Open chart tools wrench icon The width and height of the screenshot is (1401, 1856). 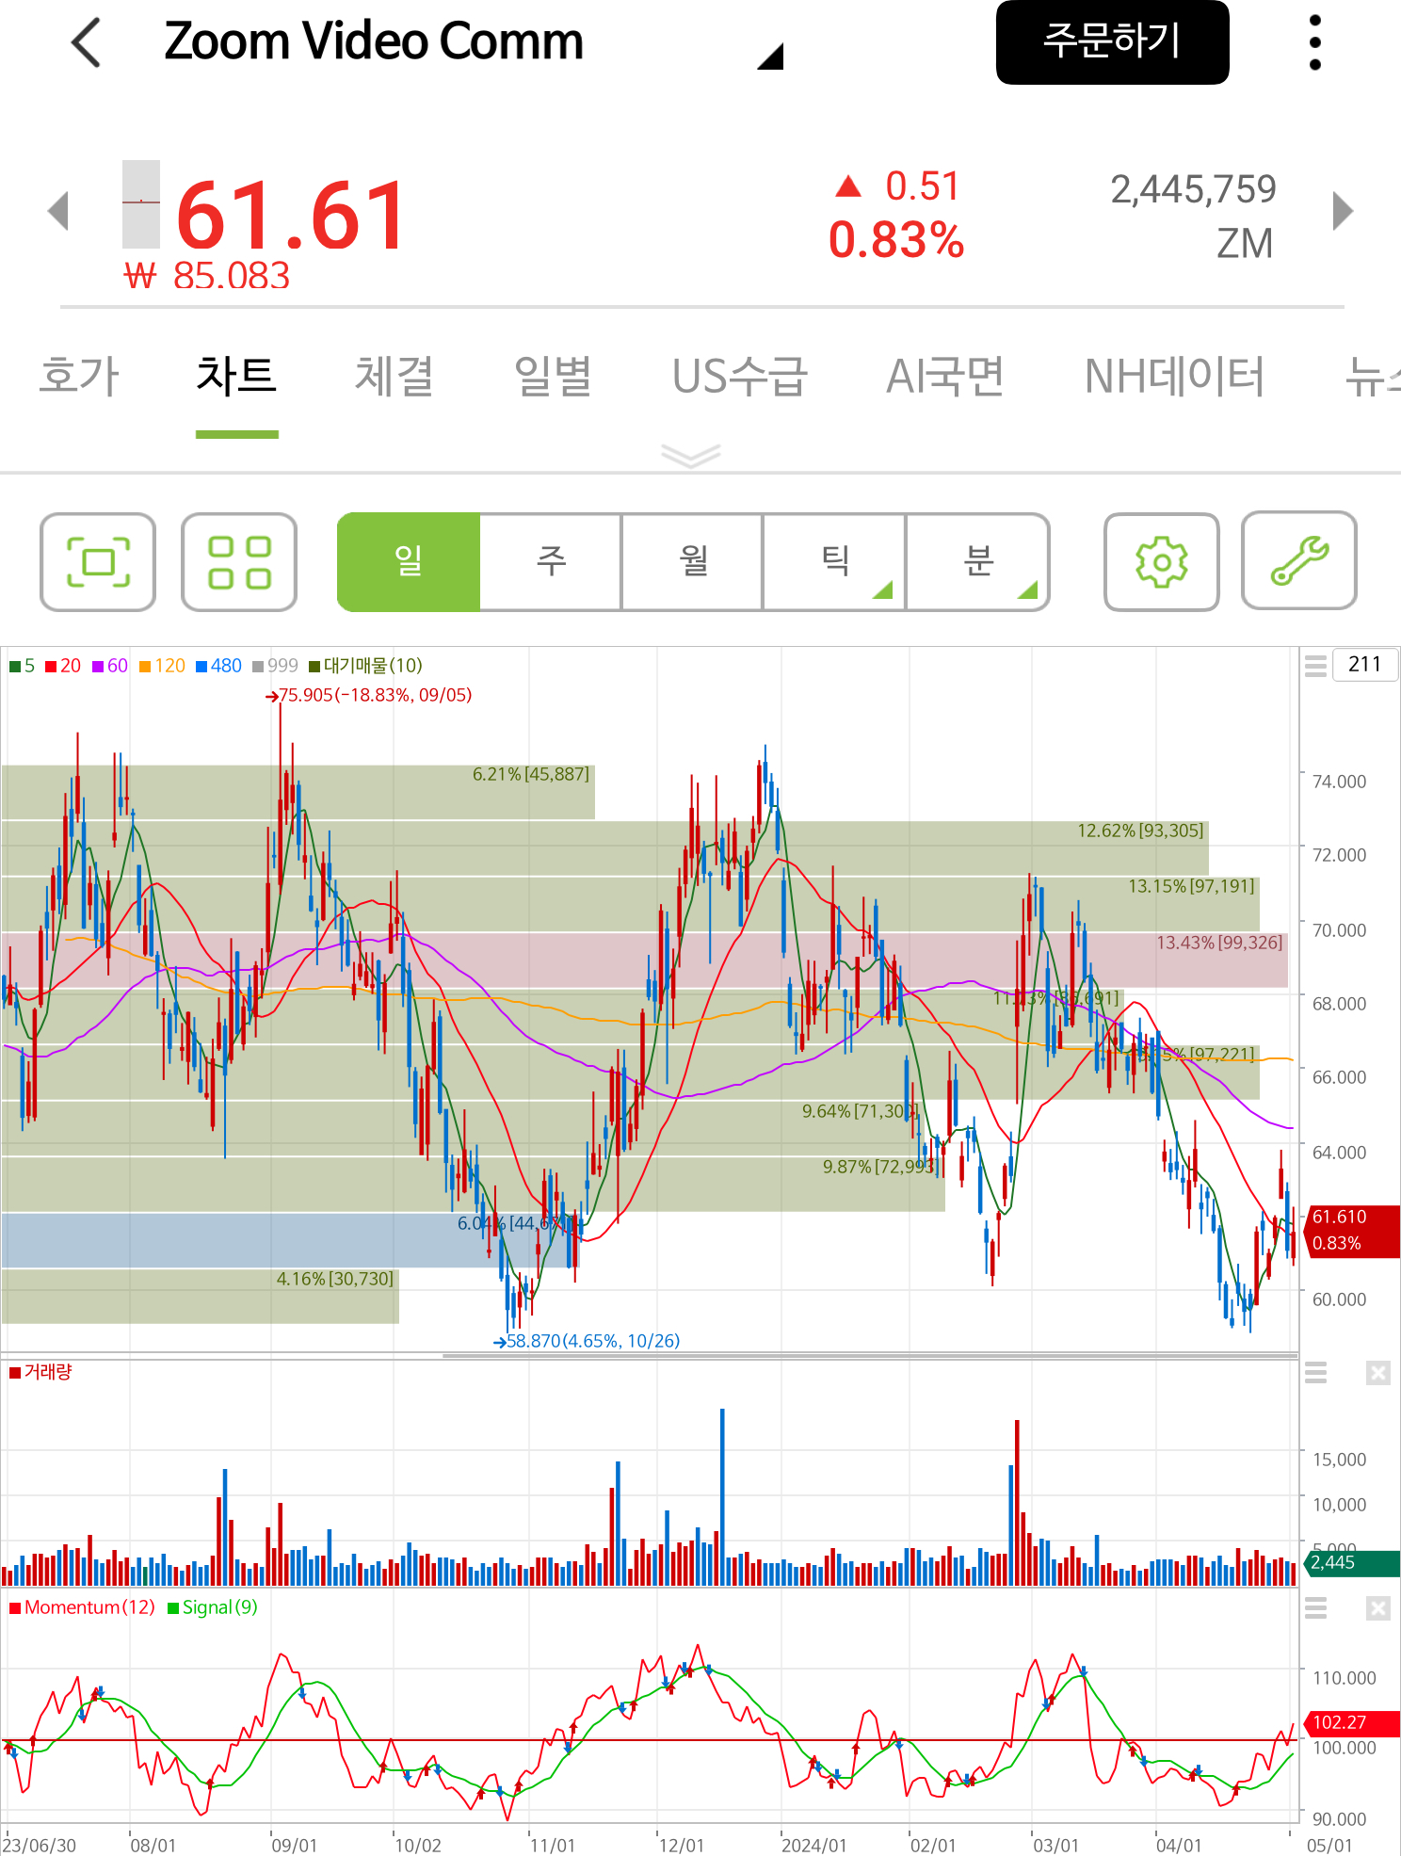(1299, 560)
